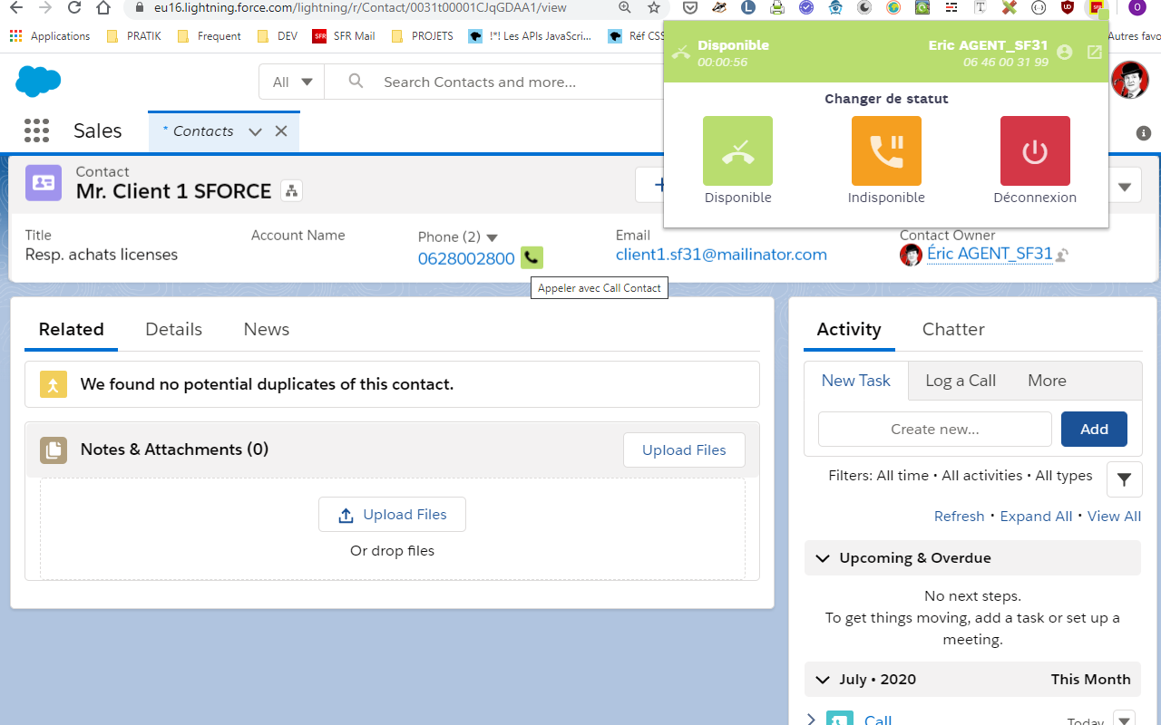Click the Create new task input field

(x=935, y=430)
